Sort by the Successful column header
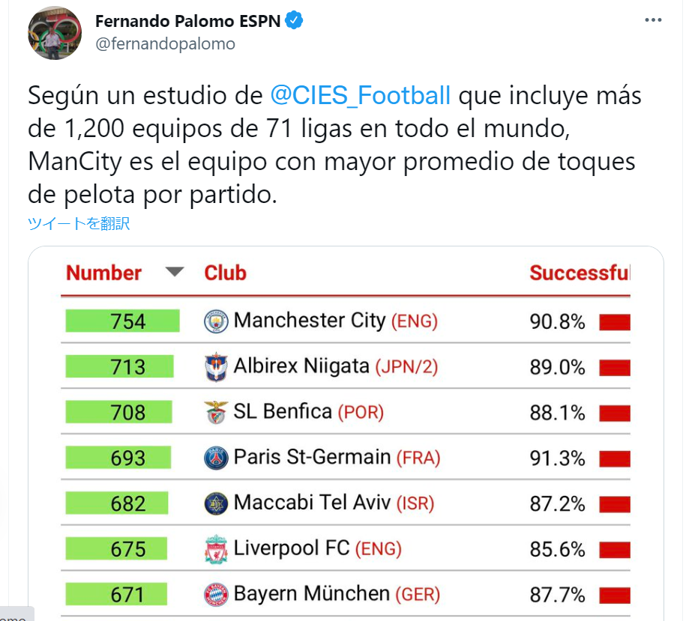This screenshot has height=621, width=689. (x=580, y=273)
